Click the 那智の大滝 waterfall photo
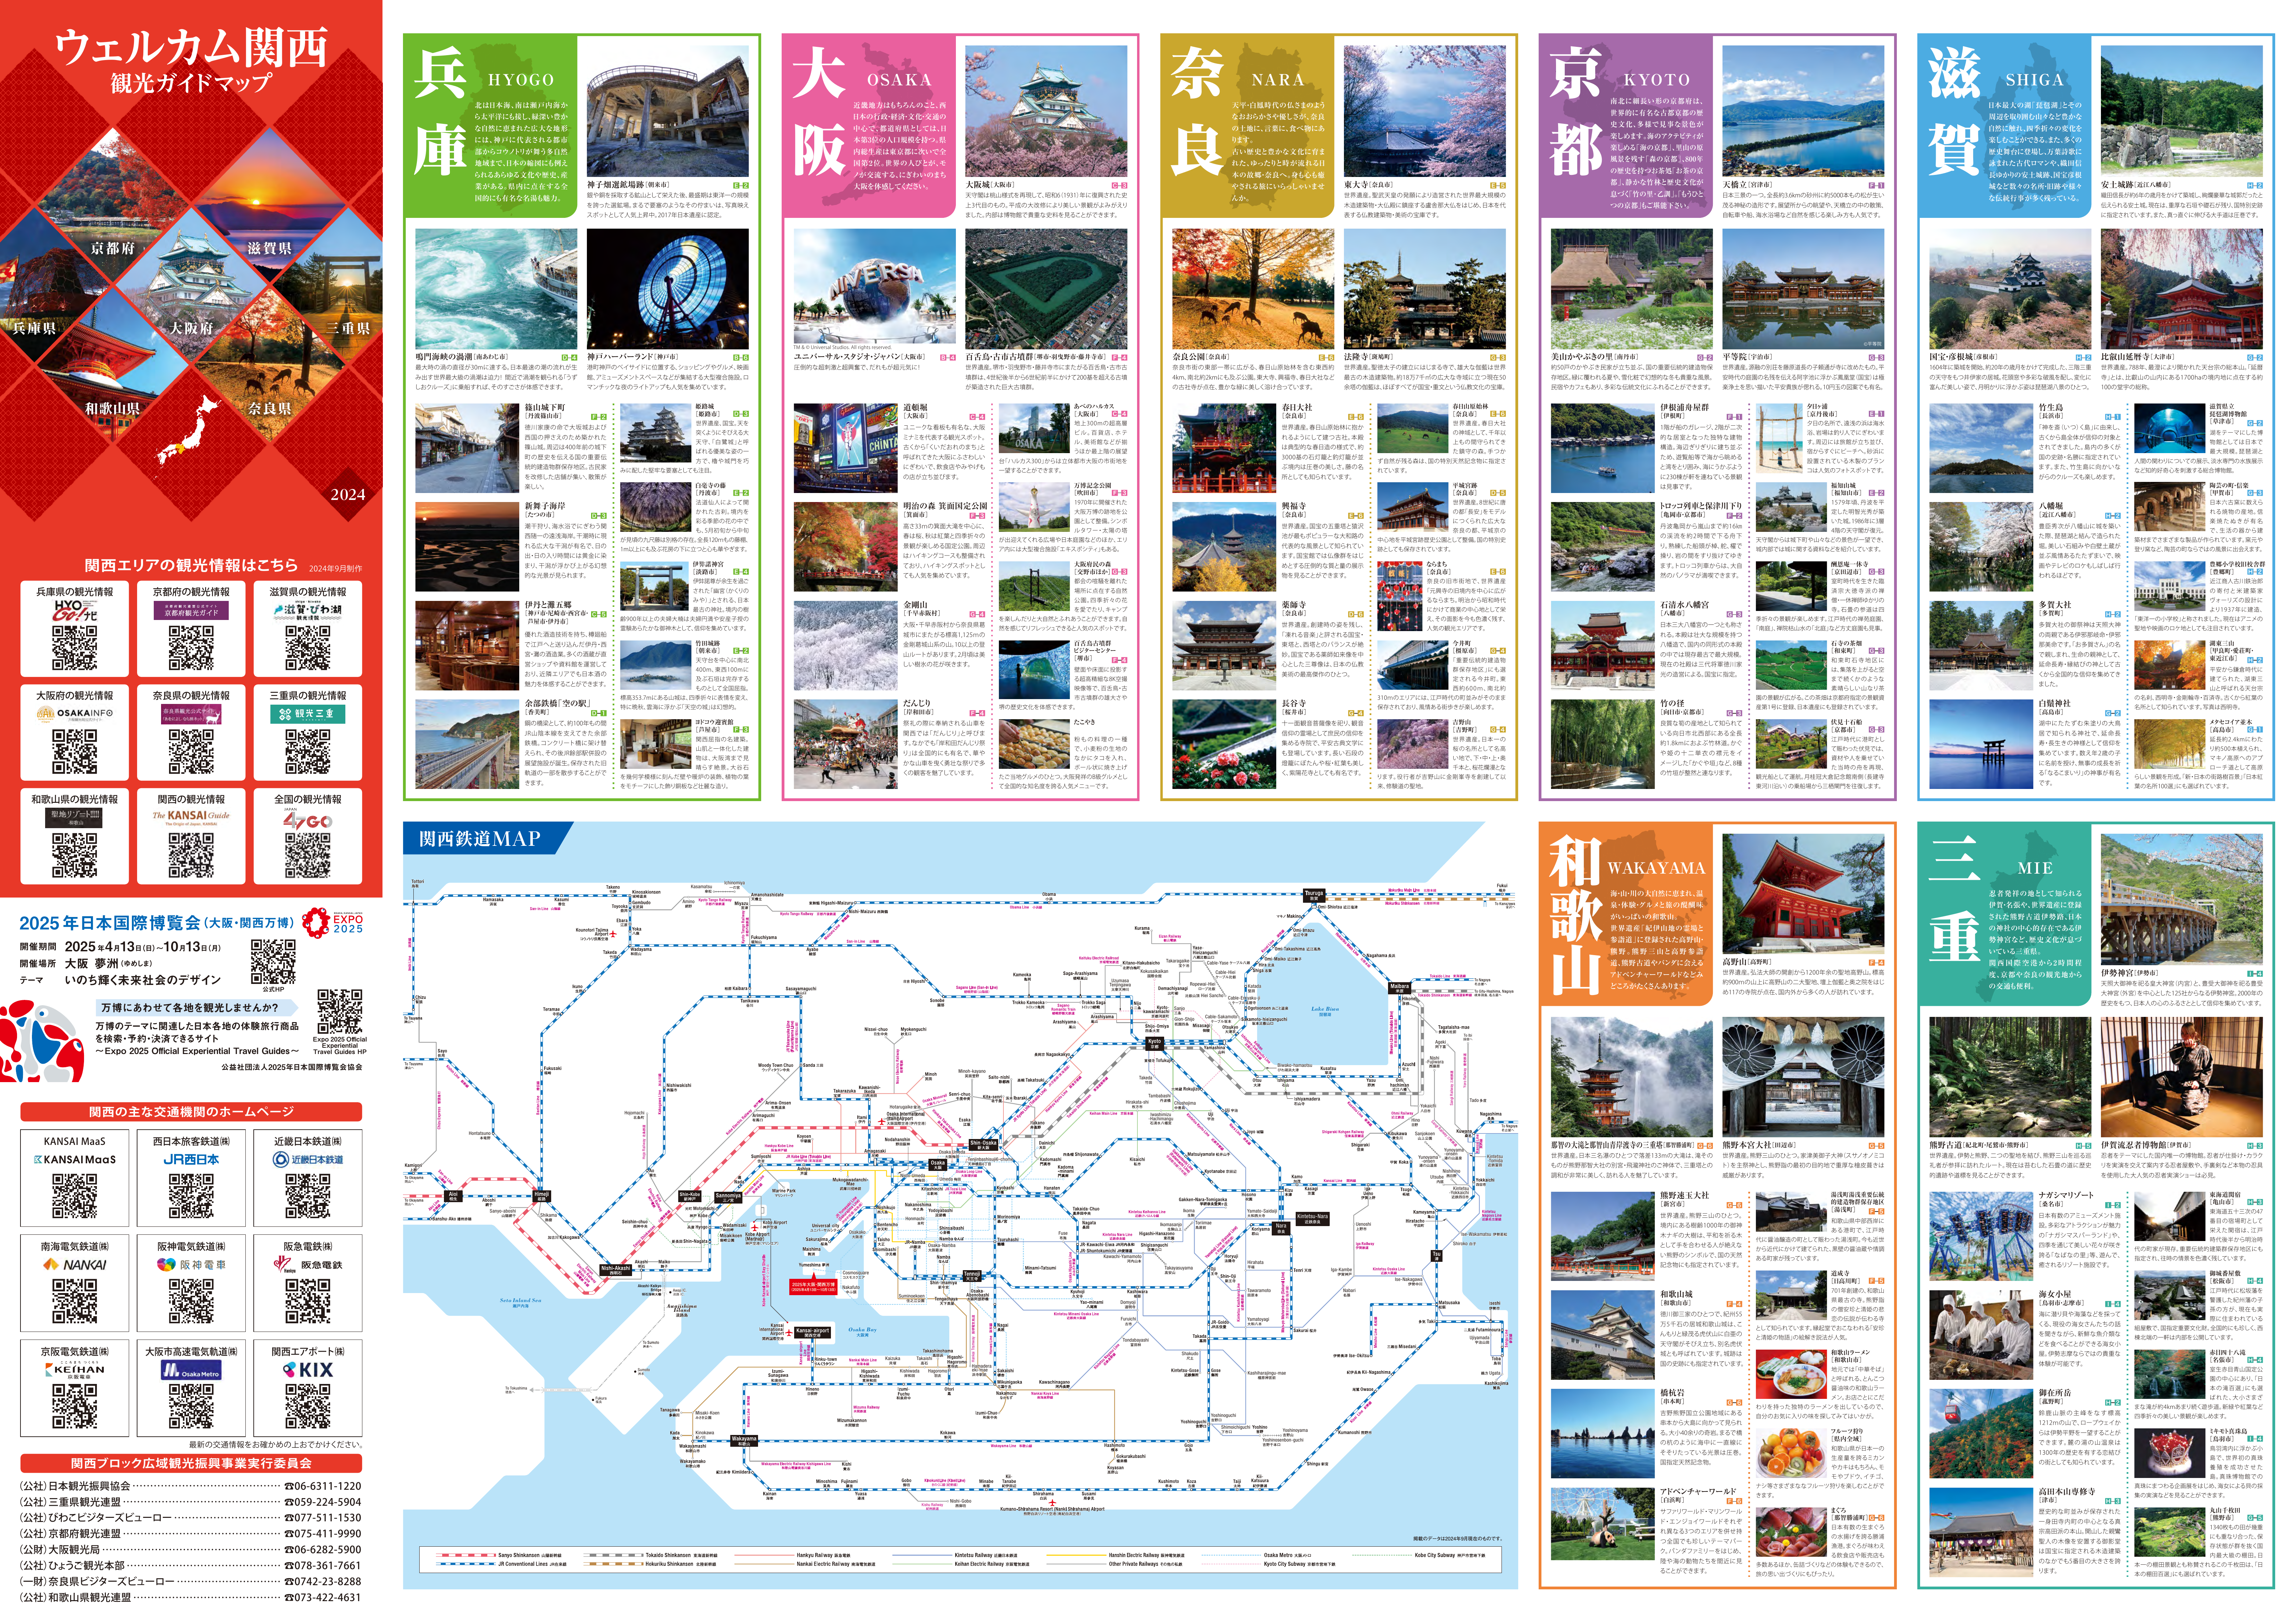2296x1623 pixels. point(1632,1077)
